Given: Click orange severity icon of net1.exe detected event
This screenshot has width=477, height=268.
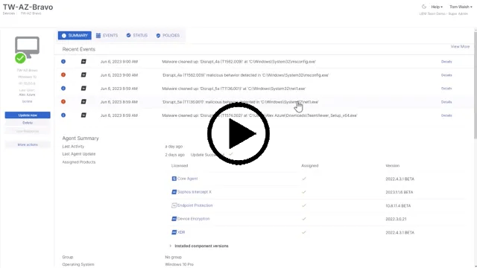Looking at the screenshot, I should (63, 101).
